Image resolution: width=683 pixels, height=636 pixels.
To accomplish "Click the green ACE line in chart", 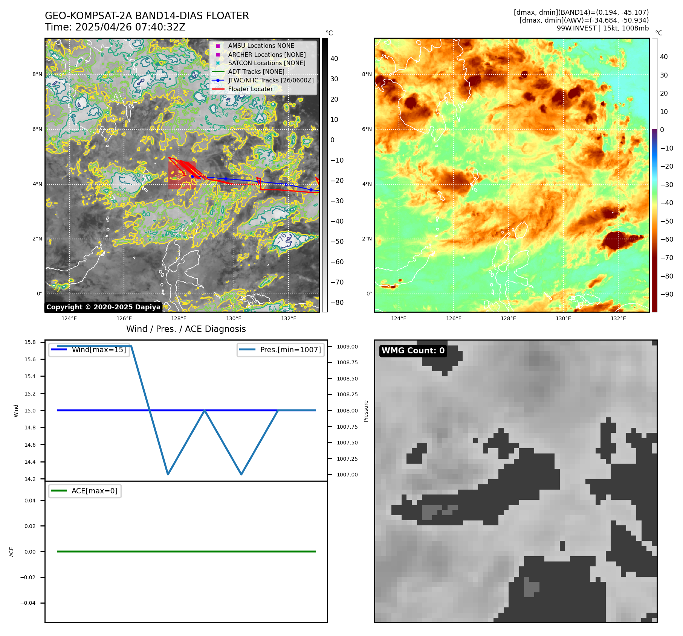I will pyautogui.click(x=186, y=552).
